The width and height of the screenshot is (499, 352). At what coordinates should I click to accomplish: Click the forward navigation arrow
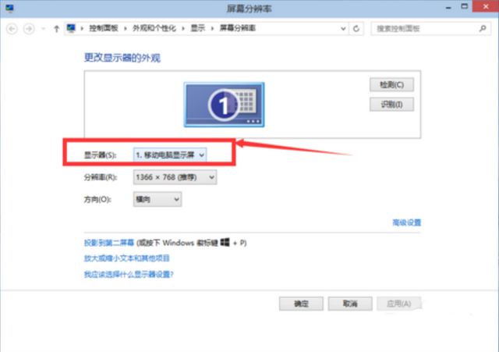coord(30,28)
